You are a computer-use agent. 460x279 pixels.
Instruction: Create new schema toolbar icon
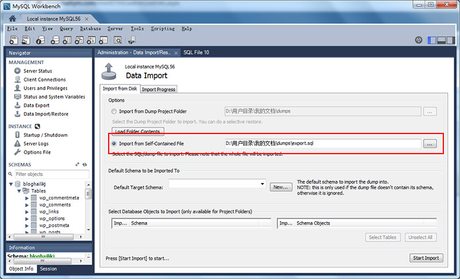pyautogui.click(x=55, y=40)
